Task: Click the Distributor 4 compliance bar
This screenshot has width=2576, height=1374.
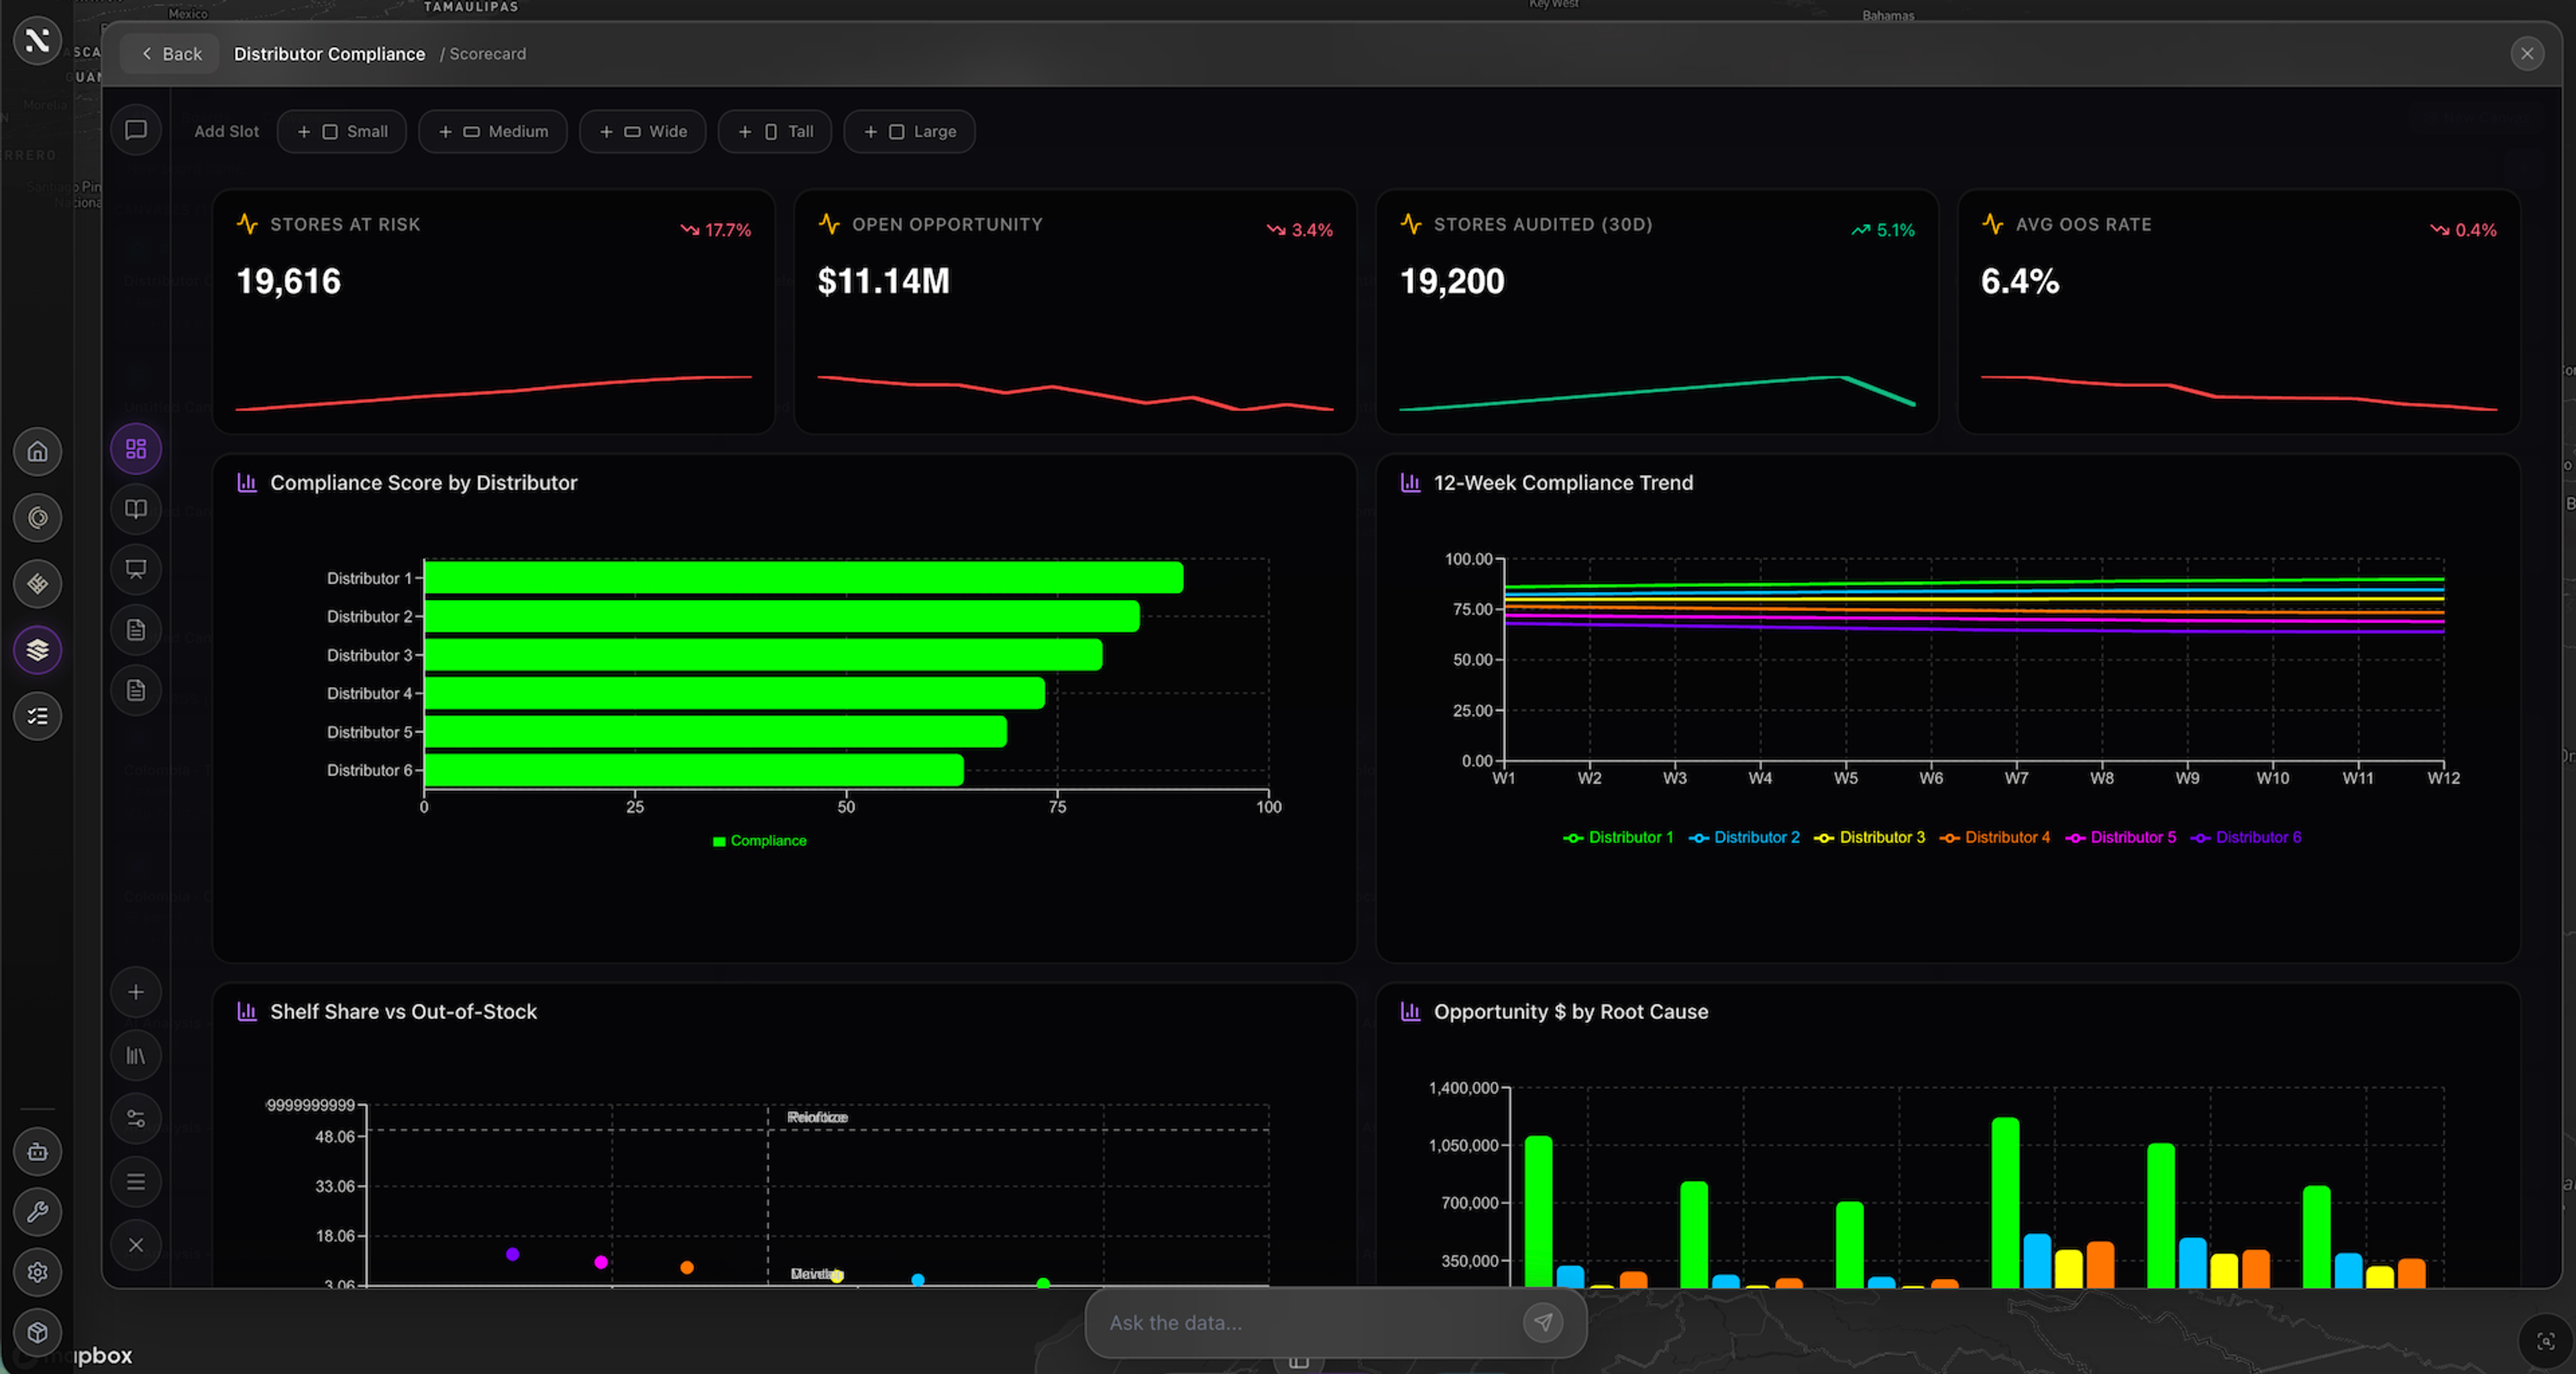Action: coord(735,693)
